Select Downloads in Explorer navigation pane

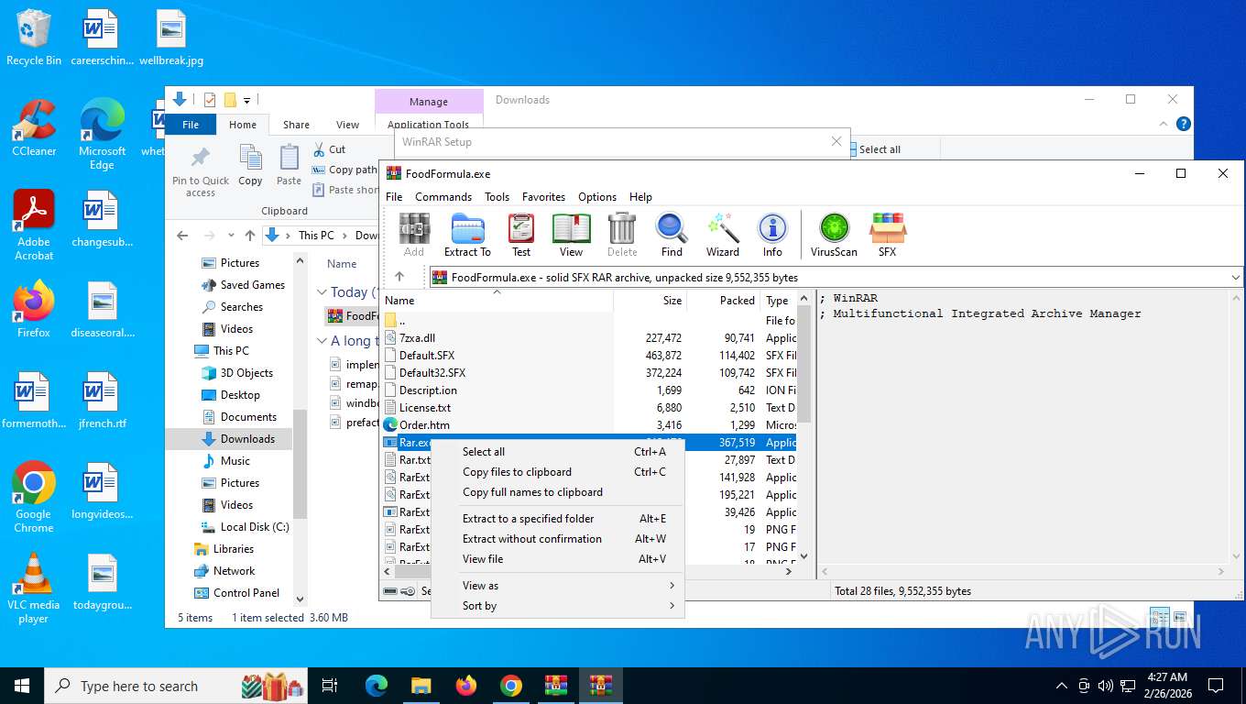[x=247, y=439]
